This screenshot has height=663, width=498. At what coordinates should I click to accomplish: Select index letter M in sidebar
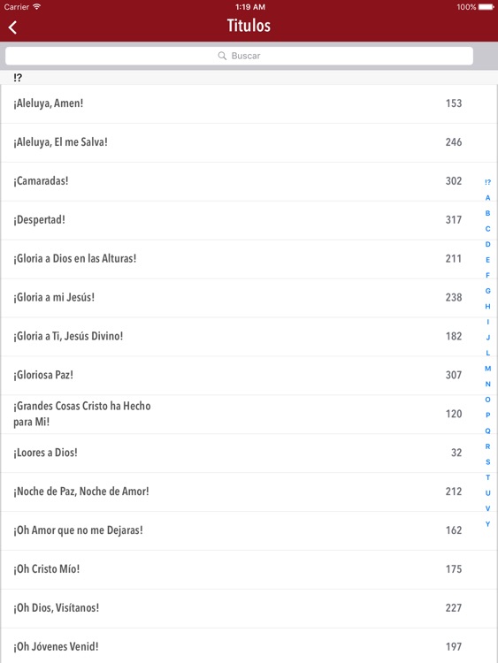click(x=488, y=369)
